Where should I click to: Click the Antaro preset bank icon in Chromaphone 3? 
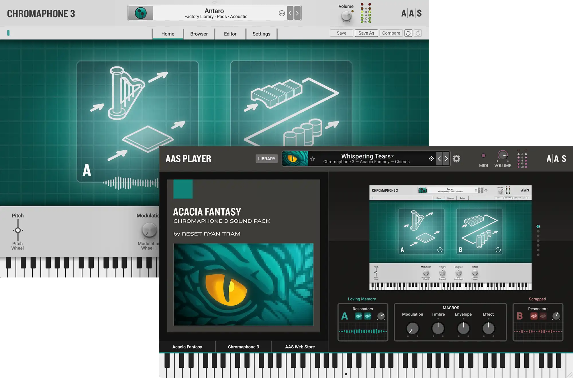click(141, 13)
